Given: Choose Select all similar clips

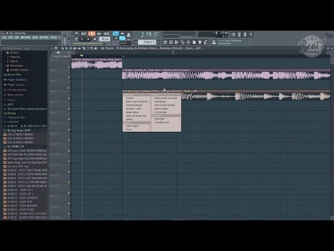Looking at the screenshot, I should [137, 116].
